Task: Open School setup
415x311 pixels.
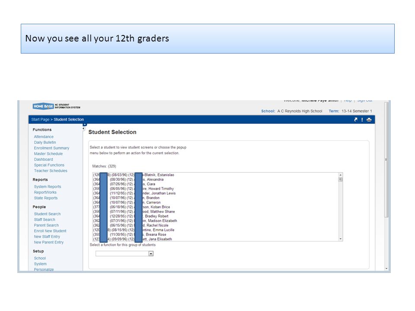Action: (x=40, y=258)
